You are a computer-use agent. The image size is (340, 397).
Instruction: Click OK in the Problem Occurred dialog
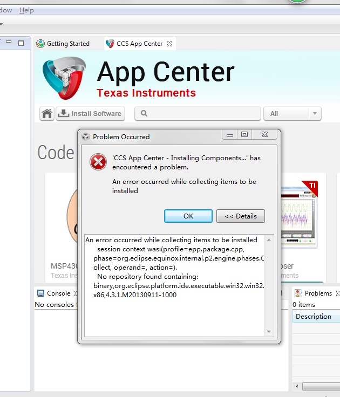pos(188,216)
